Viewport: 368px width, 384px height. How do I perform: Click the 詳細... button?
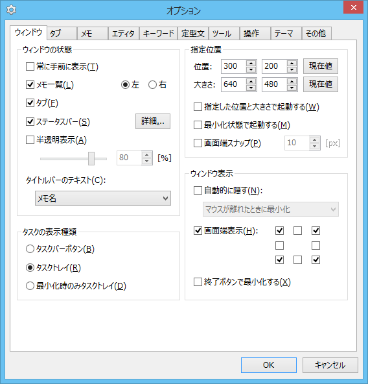pos(153,121)
